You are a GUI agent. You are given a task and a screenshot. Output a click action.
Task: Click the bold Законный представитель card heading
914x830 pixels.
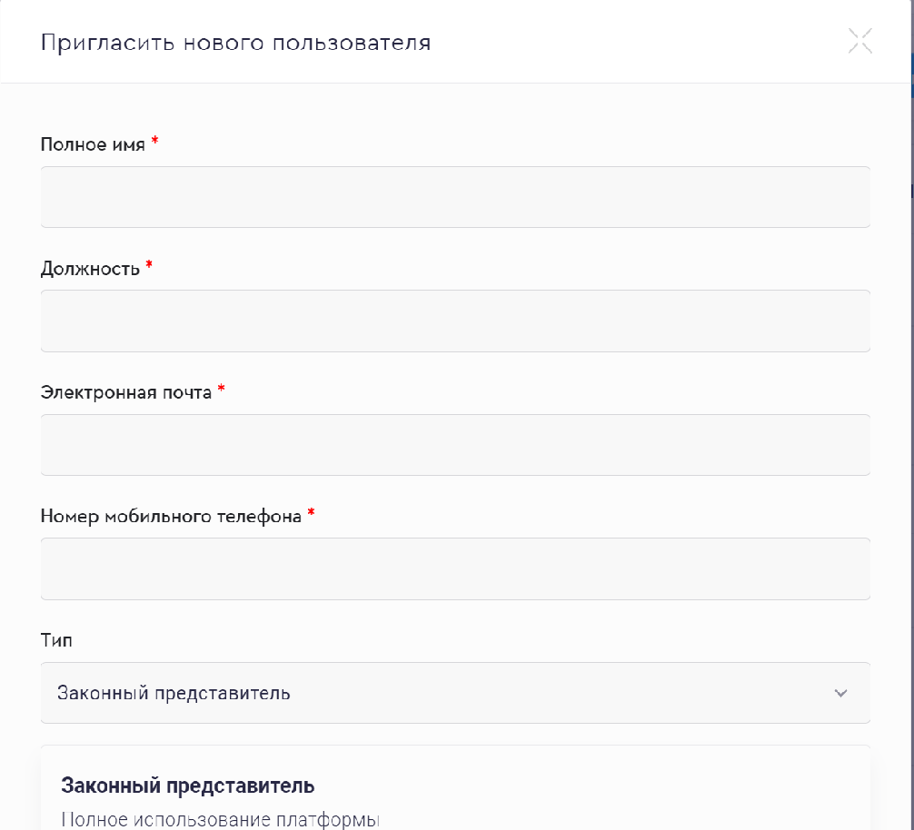(187, 786)
